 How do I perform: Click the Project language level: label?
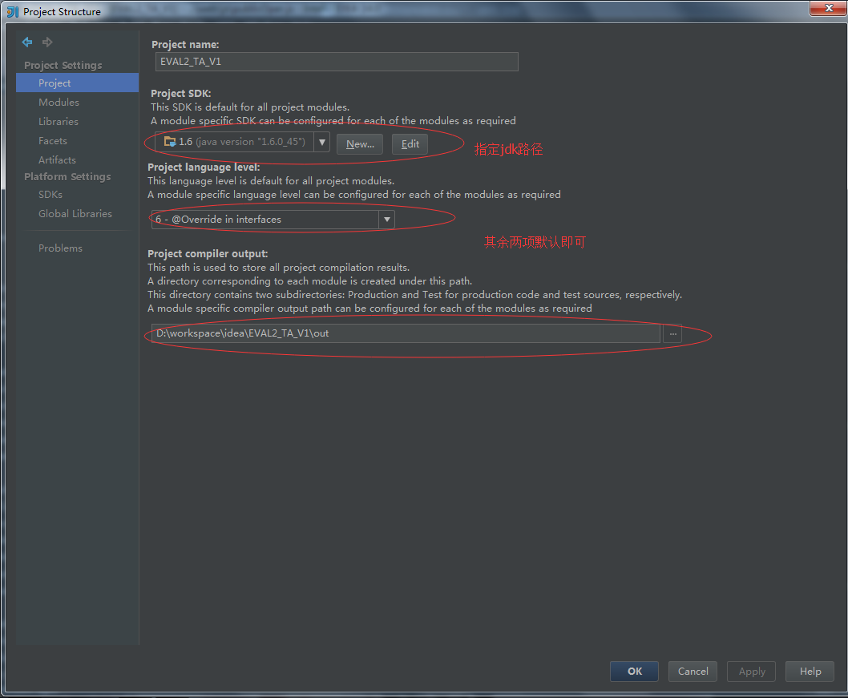204,167
